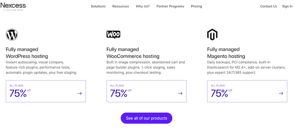Click the Sign In link
Screen dimensions: 295x136
(x=287, y=6)
